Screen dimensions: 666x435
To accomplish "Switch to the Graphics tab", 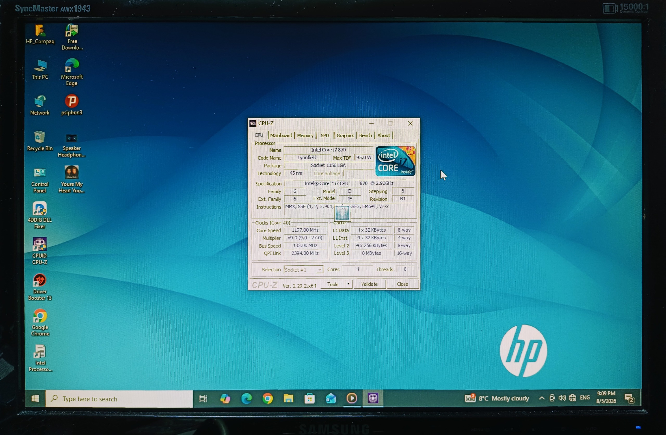I will [x=345, y=135].
